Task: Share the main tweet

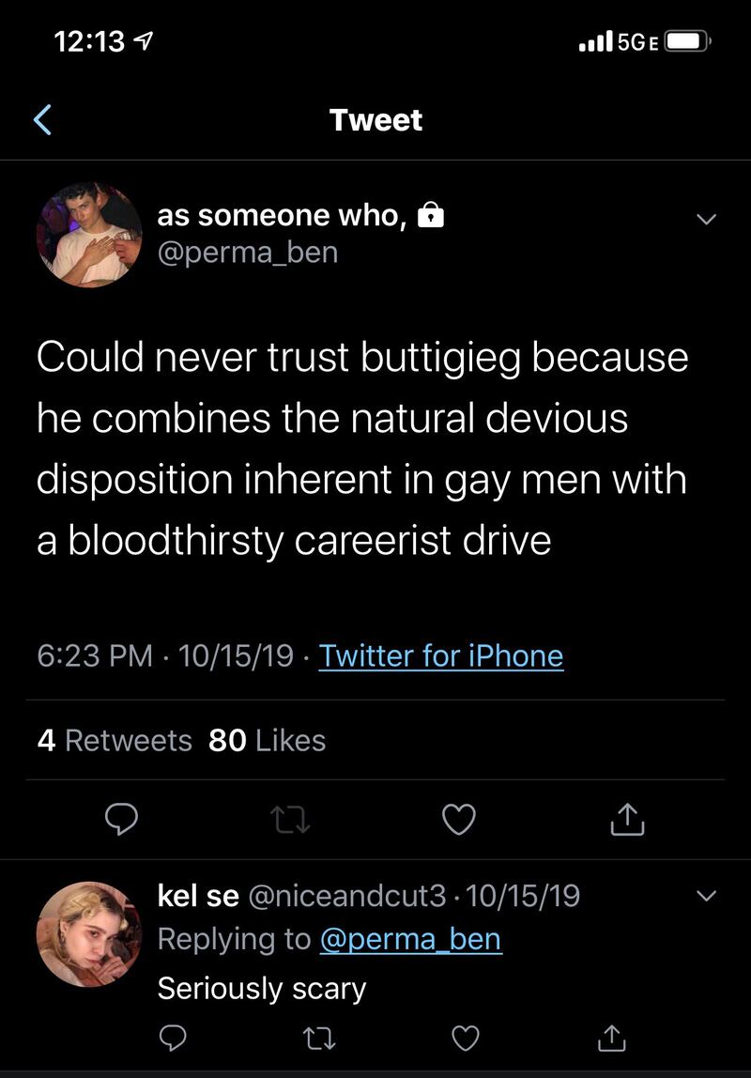Action: pyautogui.click(x=628, y=820)
